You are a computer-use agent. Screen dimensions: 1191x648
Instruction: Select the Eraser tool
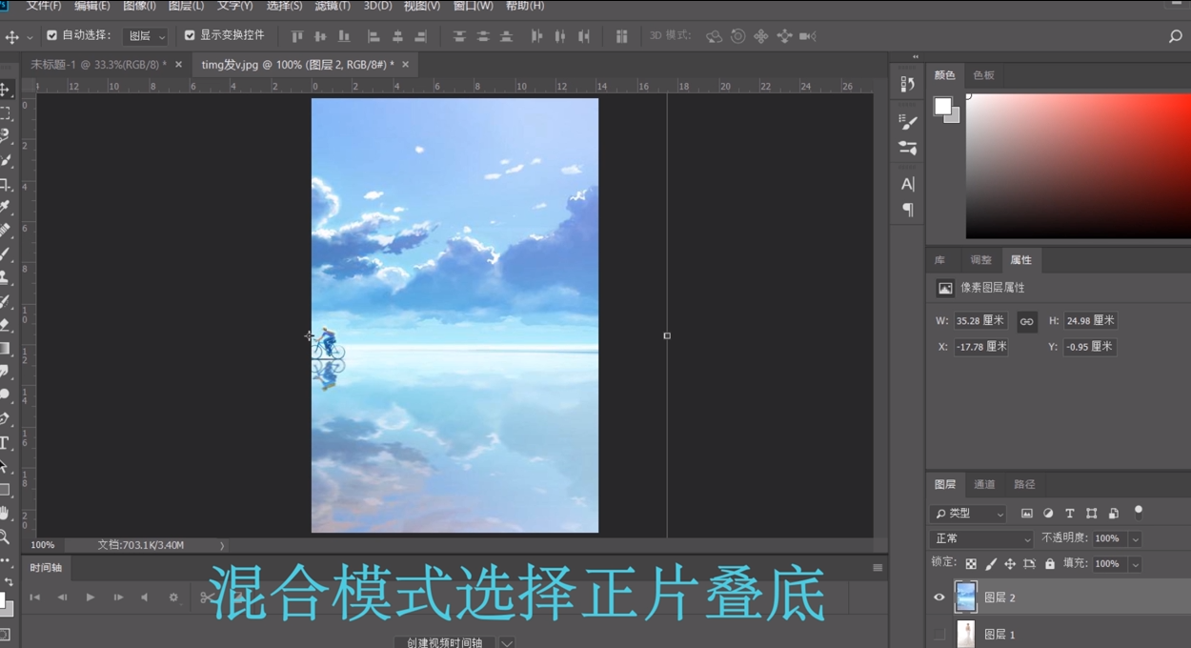point(6,325)
